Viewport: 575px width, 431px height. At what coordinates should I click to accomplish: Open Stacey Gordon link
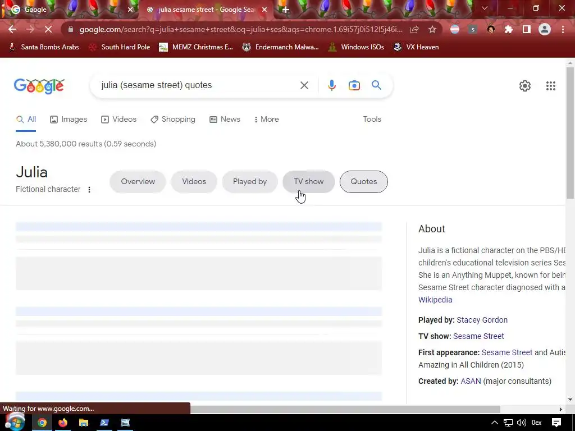coord(482,319)
